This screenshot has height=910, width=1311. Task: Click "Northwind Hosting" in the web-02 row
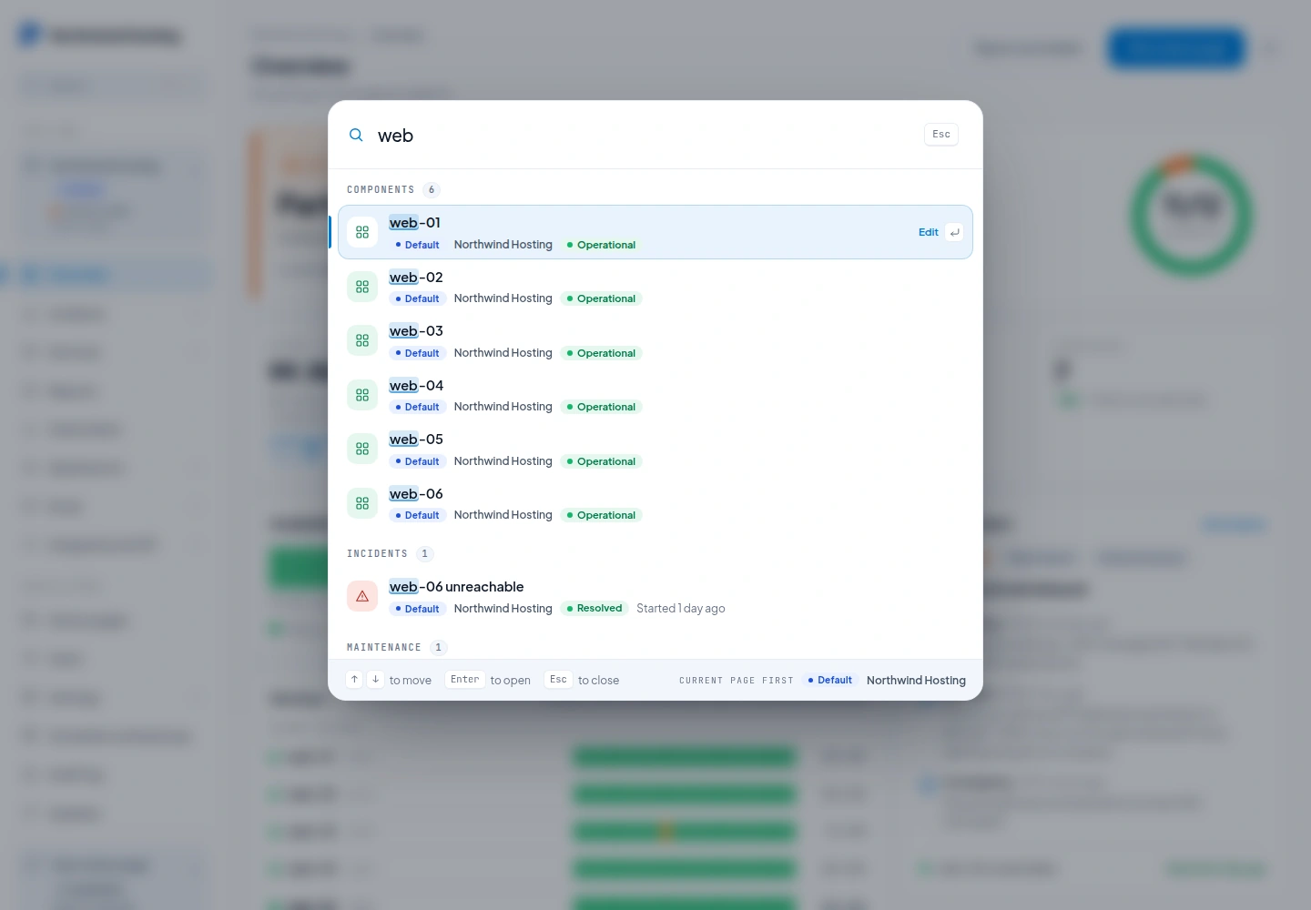click(x=503, y=298)
